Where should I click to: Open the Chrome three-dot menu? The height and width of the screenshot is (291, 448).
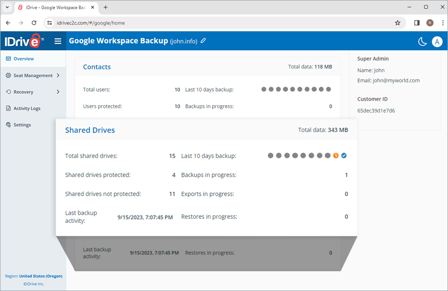click(443, 23)
